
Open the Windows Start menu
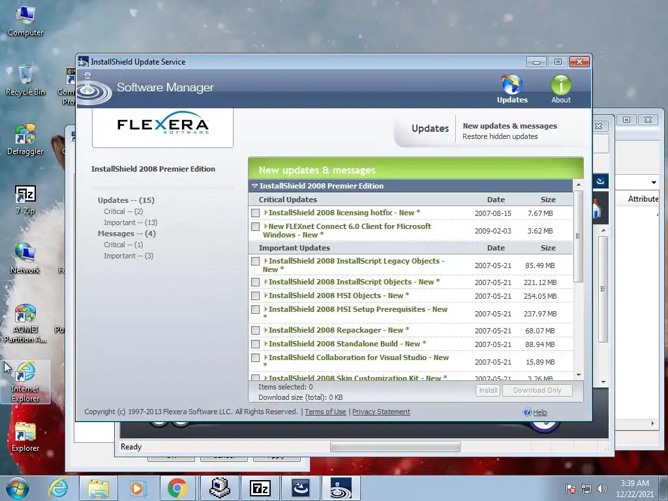[x=18, y=488]
